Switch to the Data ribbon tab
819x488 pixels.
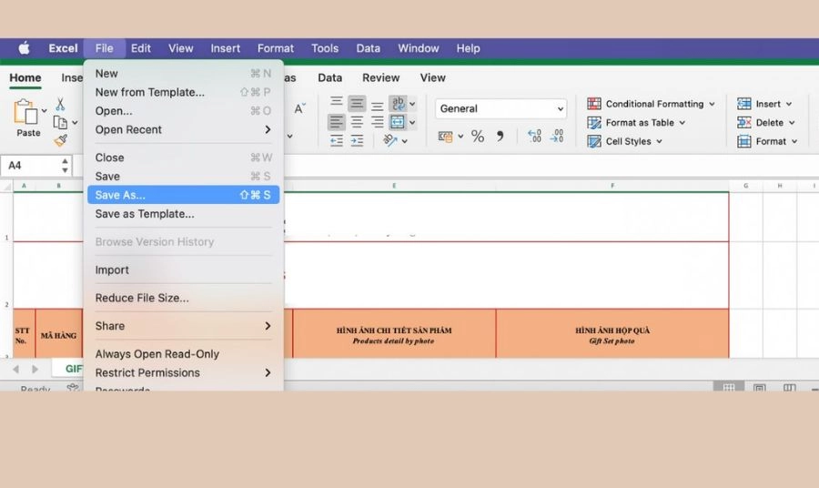329,78
